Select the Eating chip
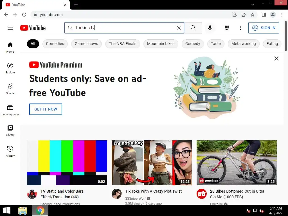This screenshot has height=216, width=288. coord(272,44)
